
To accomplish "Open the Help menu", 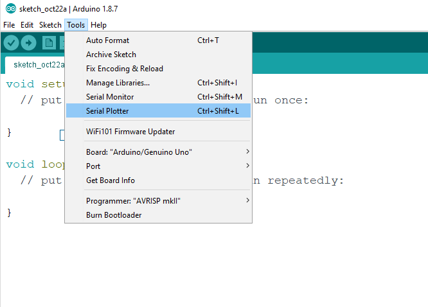I will coord(98,25).
